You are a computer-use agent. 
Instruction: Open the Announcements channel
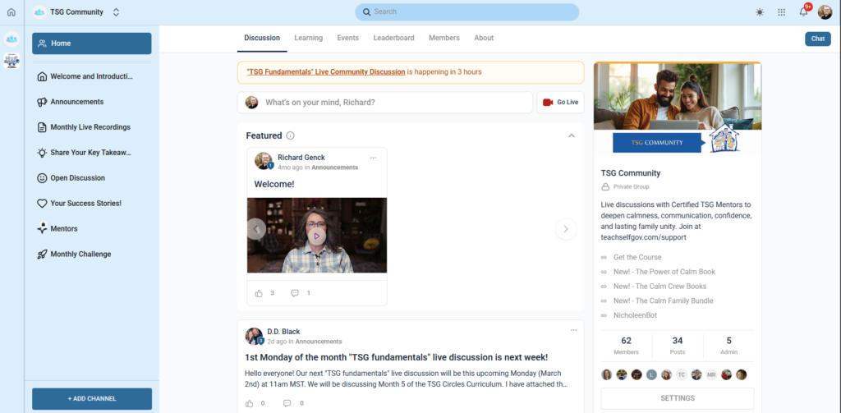pos(92,102)
